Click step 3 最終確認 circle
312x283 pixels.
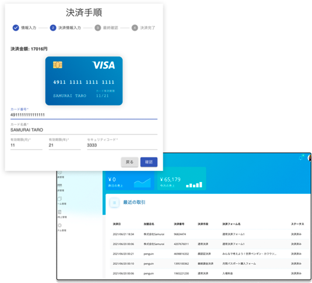pyautogui.click(x=97, y=28)
